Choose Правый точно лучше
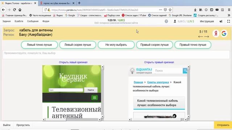The height and width of the screenshot is (130, 232). [193, 45]
